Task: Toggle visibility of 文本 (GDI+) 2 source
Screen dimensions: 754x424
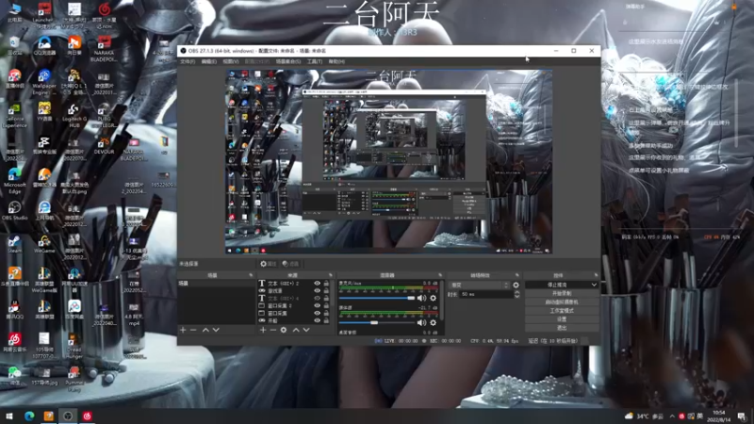Action: coord(317,284)
